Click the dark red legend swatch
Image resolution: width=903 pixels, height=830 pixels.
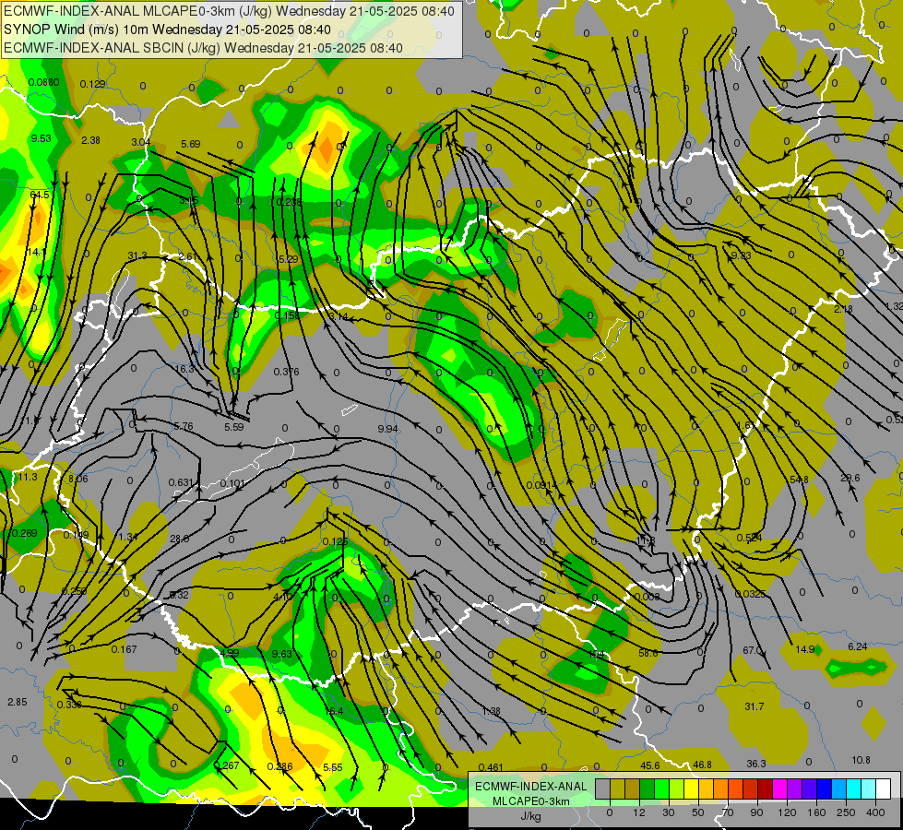coord(766,788)
